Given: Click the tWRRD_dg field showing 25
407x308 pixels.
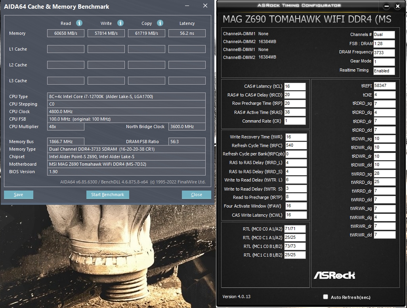Looking at the screenshot, I should [x=385, y=182].
